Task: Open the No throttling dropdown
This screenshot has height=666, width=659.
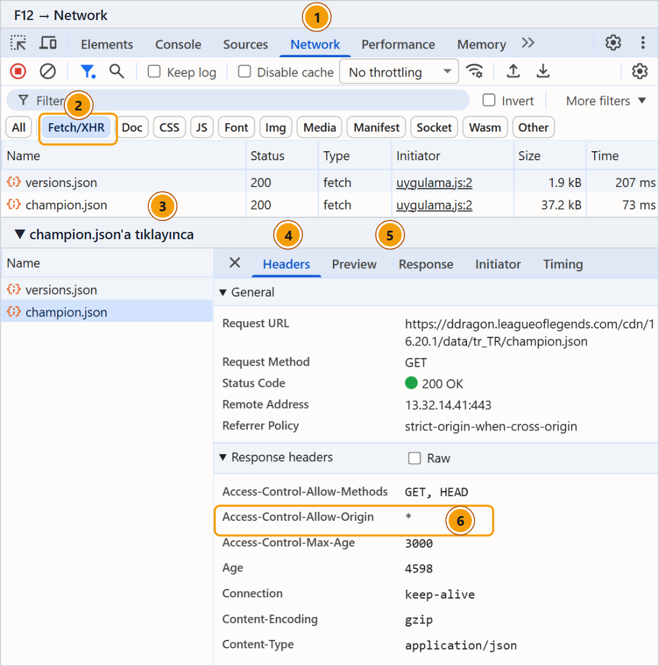Action: pos(399,72)
